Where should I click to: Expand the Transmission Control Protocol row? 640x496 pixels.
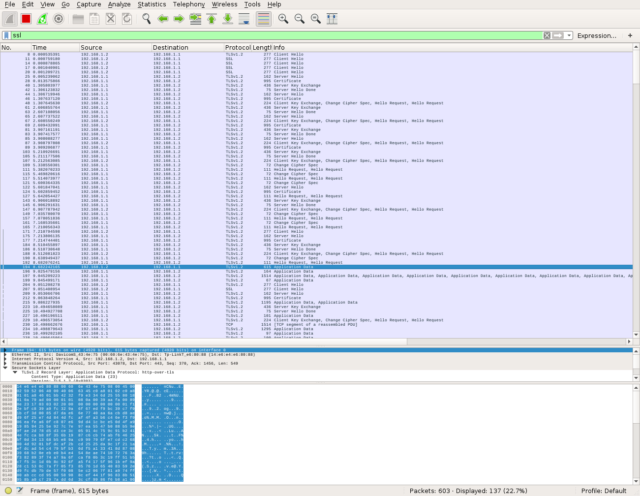5,364
